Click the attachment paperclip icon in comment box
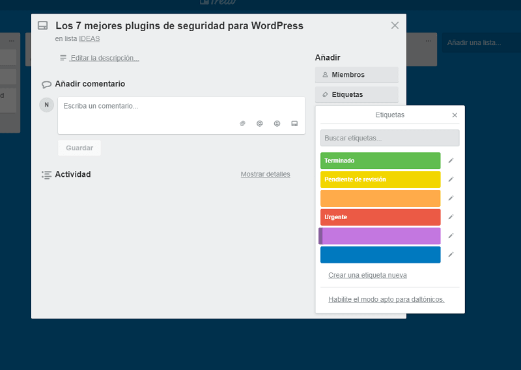The height and width of the screenshot is (370, 521). (x=242, y=124)
